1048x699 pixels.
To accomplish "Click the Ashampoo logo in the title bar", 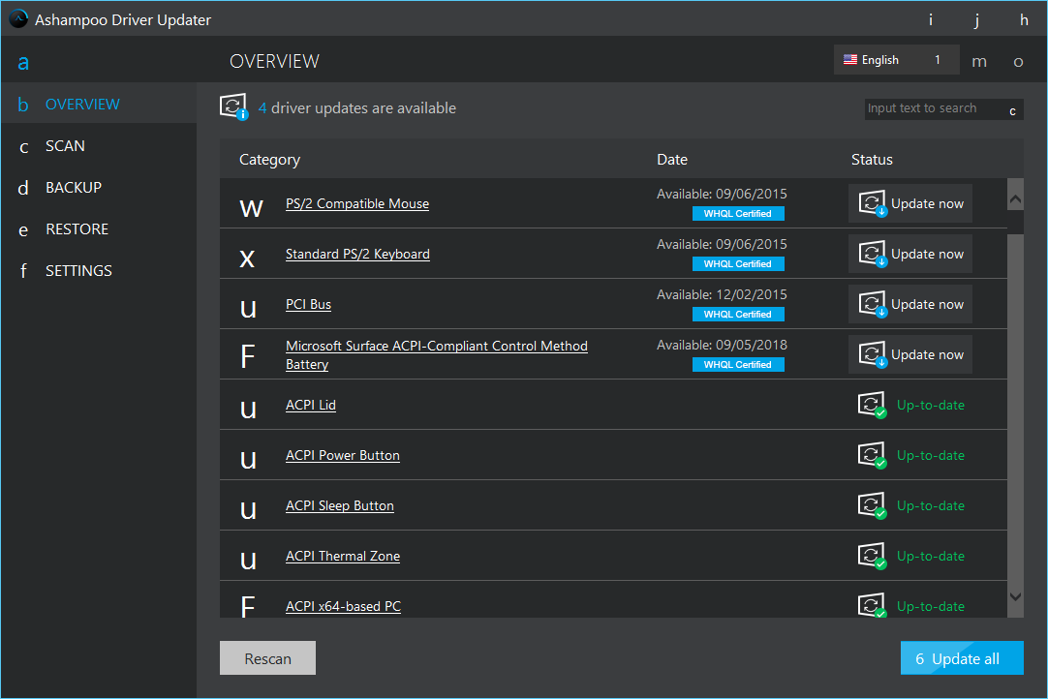I will coord(18,18).
